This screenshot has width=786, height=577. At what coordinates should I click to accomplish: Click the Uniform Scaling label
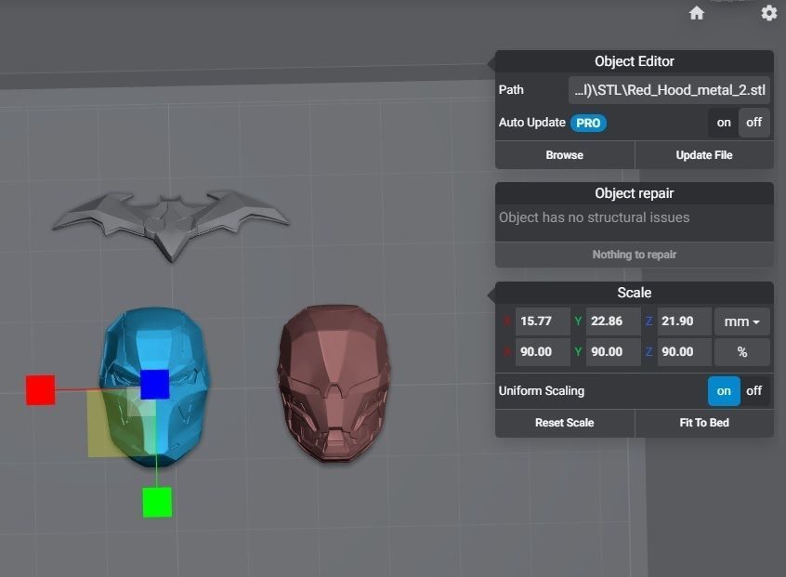coord(542,391)
